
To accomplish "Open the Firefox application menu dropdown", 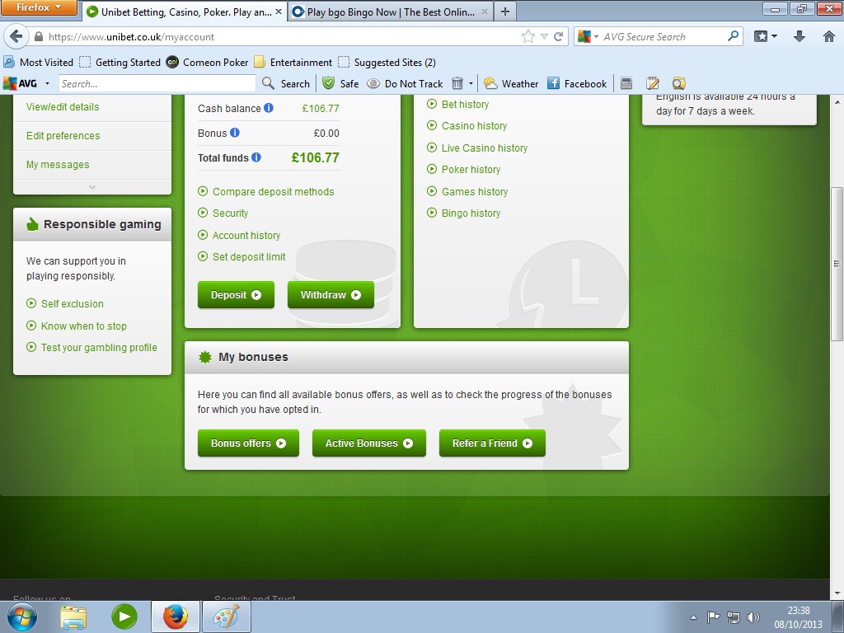I will [x=40, y=8].
